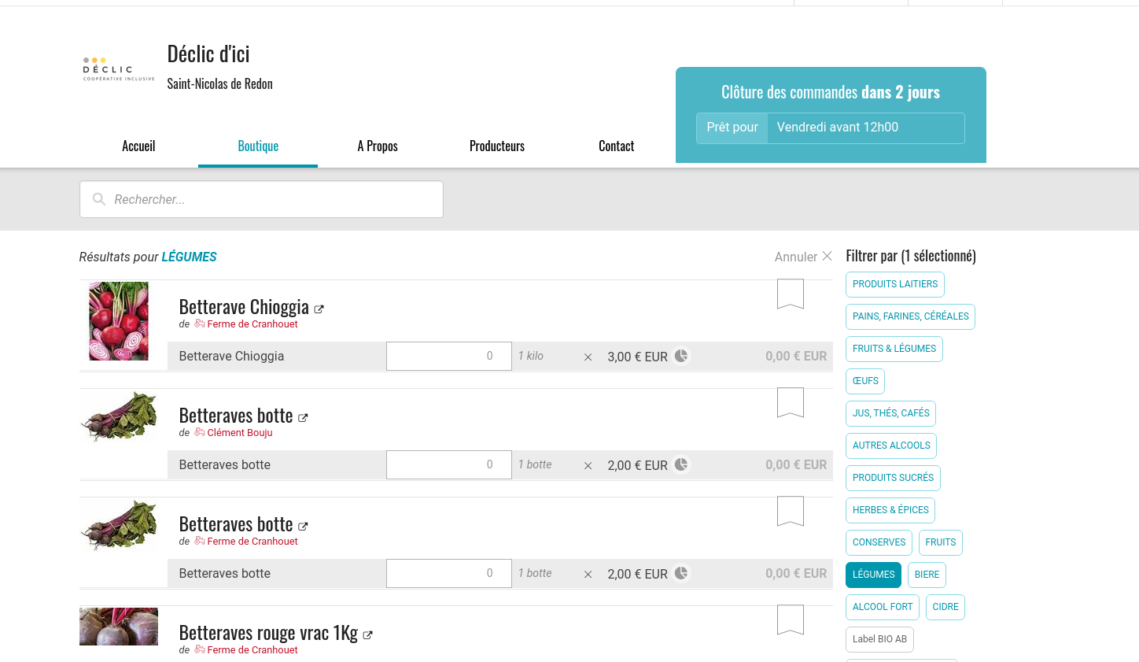
Task: Toggle the CIDRE filter
Action: 945,607
